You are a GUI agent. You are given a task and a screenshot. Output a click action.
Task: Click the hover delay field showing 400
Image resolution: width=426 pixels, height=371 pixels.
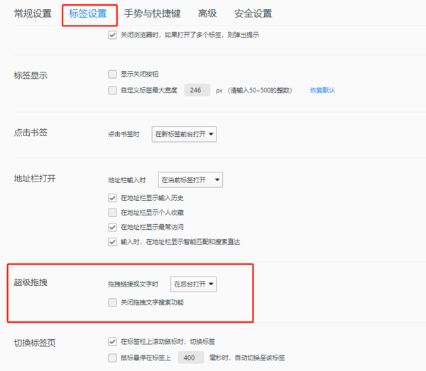[190, 358]
